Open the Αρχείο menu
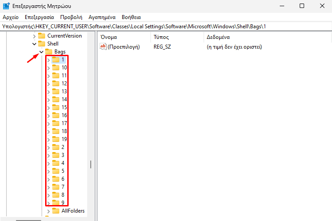This screenshot has height=221, width=332. 11,17
